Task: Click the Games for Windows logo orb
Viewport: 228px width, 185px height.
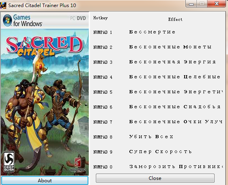Action: click(x=7, y=20)
